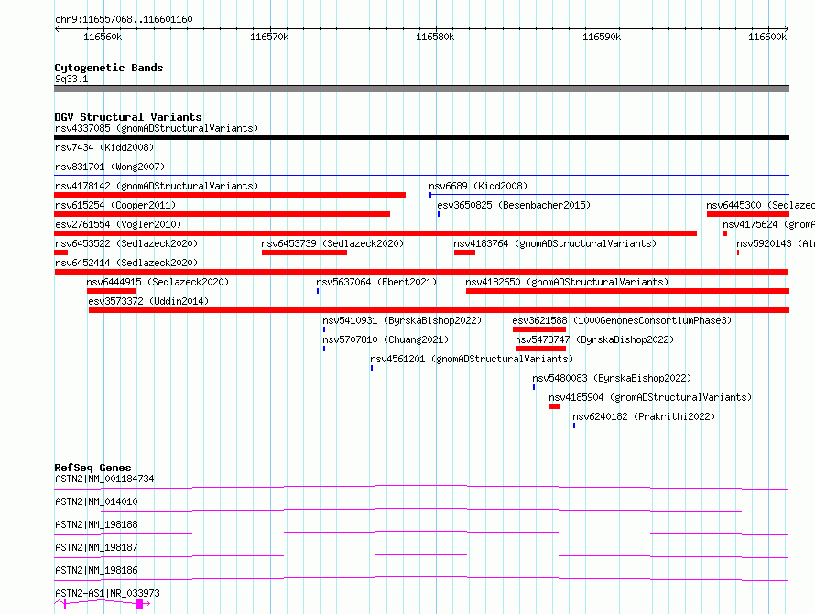Click nsv6689 (Kidd2008) variant label
815x614 pixels.
478,186
